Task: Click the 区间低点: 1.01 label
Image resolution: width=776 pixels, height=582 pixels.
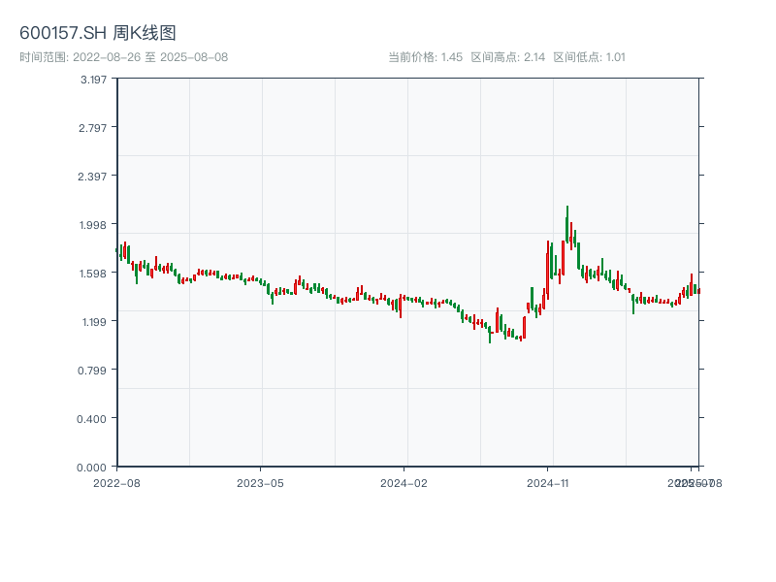Action: 590,57
